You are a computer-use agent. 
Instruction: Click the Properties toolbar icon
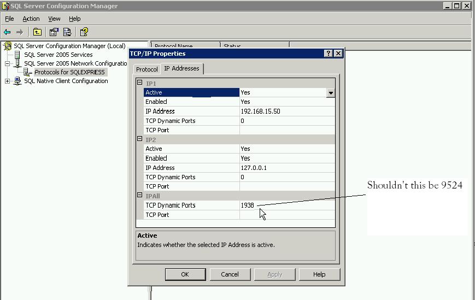pyautogui.click(x=54, y=32)
